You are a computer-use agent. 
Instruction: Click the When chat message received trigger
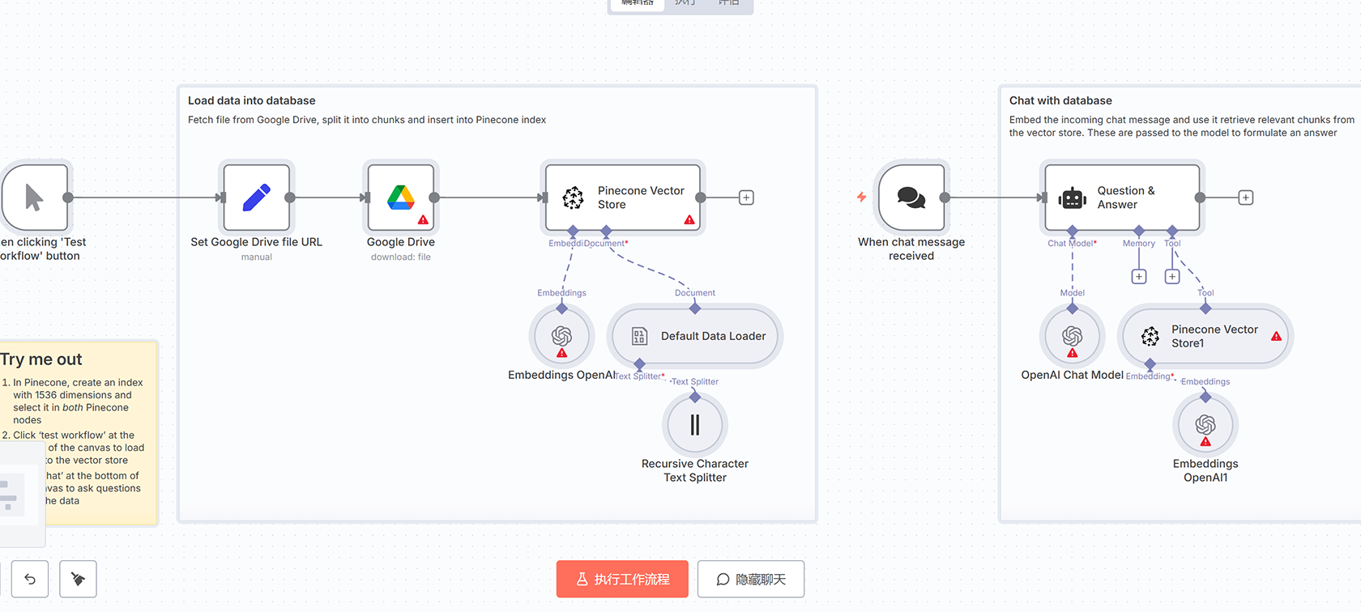911,198
